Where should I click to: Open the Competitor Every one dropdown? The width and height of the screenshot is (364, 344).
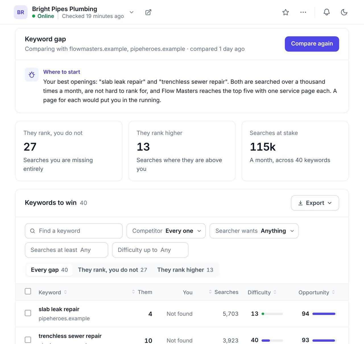pyautogui.click(x=166, y=231)
